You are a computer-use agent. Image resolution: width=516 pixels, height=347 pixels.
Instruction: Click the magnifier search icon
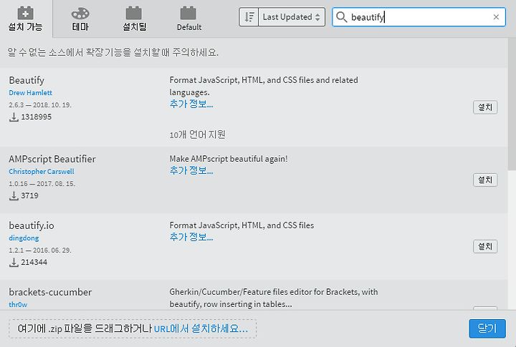click(x=342, y=17)
